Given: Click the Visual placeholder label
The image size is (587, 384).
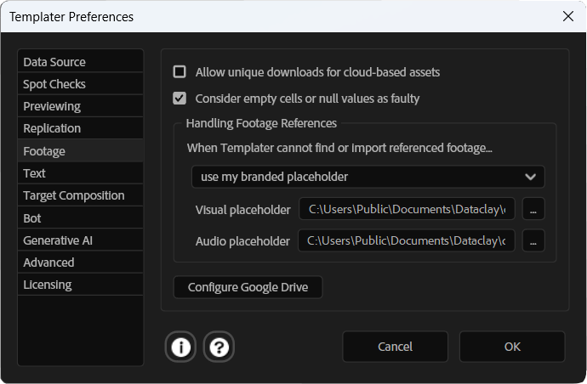Looking at the screenshot, I should 243,210.
